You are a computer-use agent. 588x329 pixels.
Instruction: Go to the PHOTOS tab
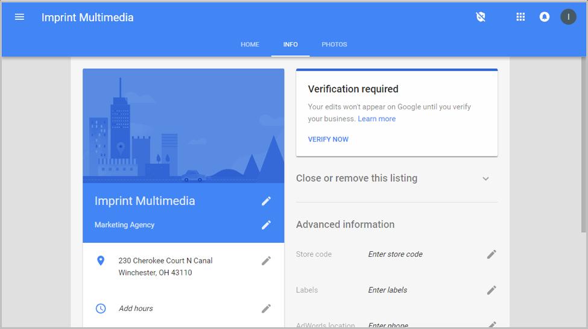coord(334,44)
